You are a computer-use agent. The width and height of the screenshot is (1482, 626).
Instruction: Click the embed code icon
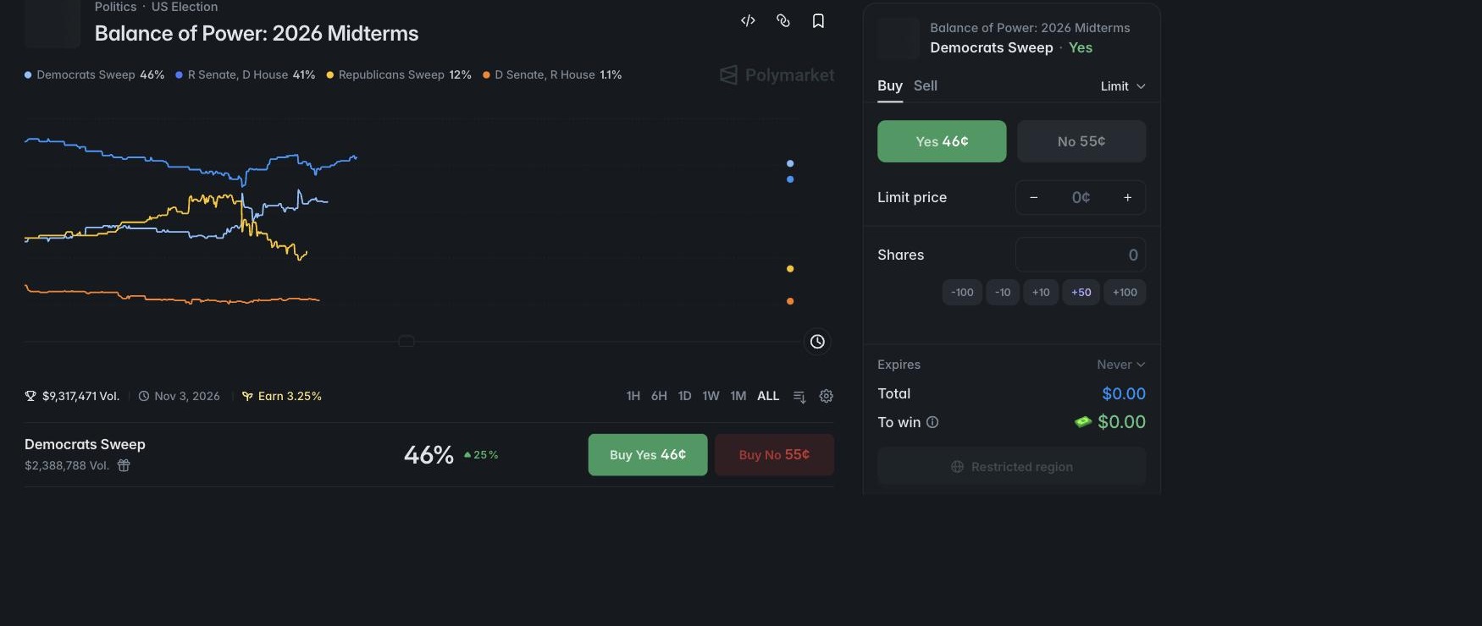click(x=748, y=21)
